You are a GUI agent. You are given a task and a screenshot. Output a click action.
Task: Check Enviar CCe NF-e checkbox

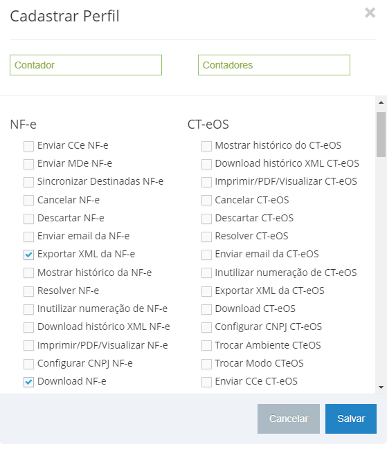(x=28, y=146)
